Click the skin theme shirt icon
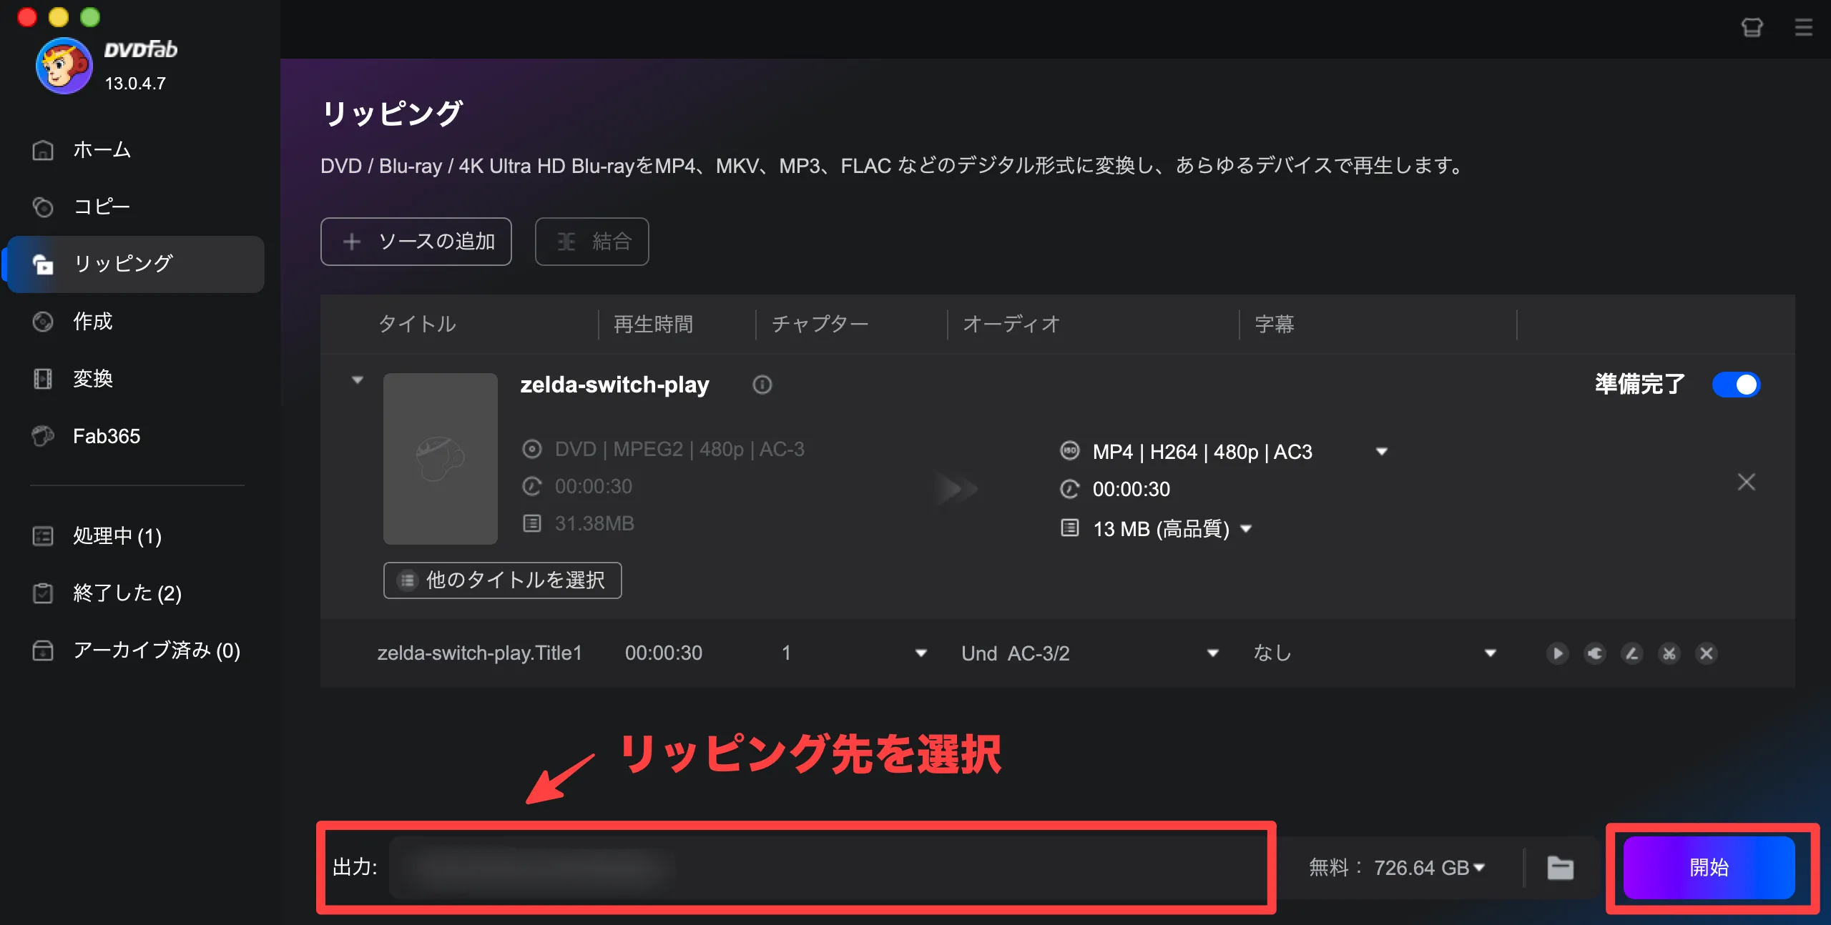Screen dimensions: 1831x925 click(x=1752, y=28)
